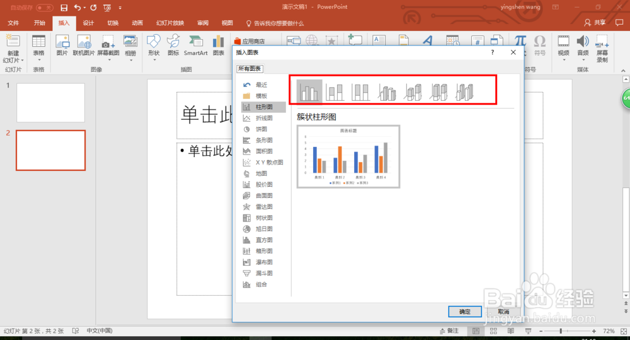Switch to the 审阅 Review tab

tap(203, 23)
